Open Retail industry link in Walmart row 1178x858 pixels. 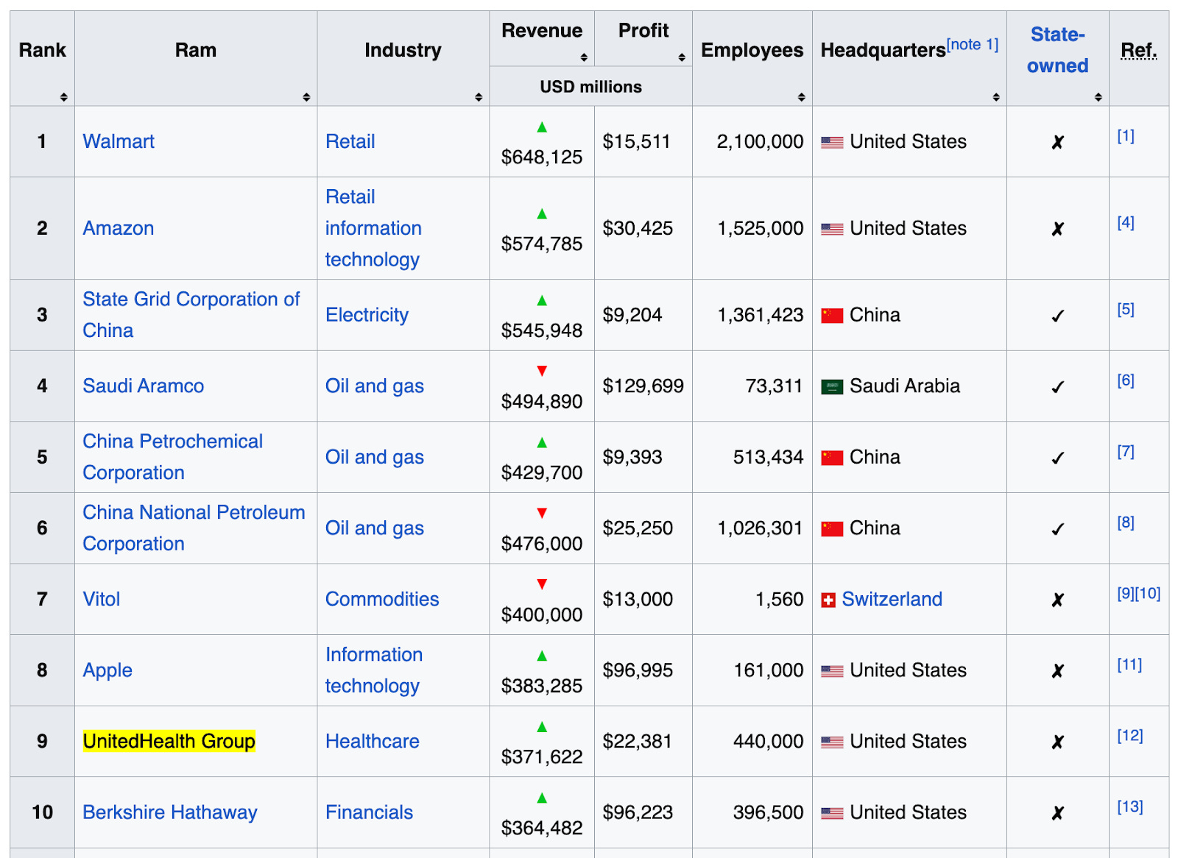click(350, 141)
